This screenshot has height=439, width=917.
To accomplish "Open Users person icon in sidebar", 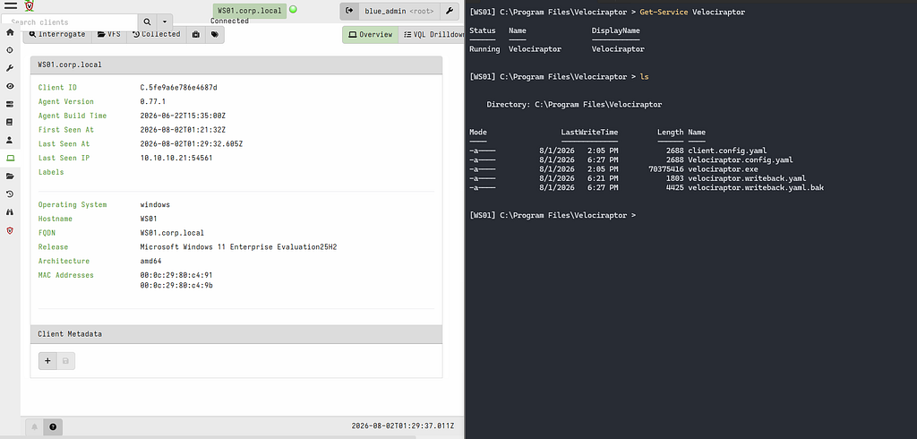I will (10, 141).
